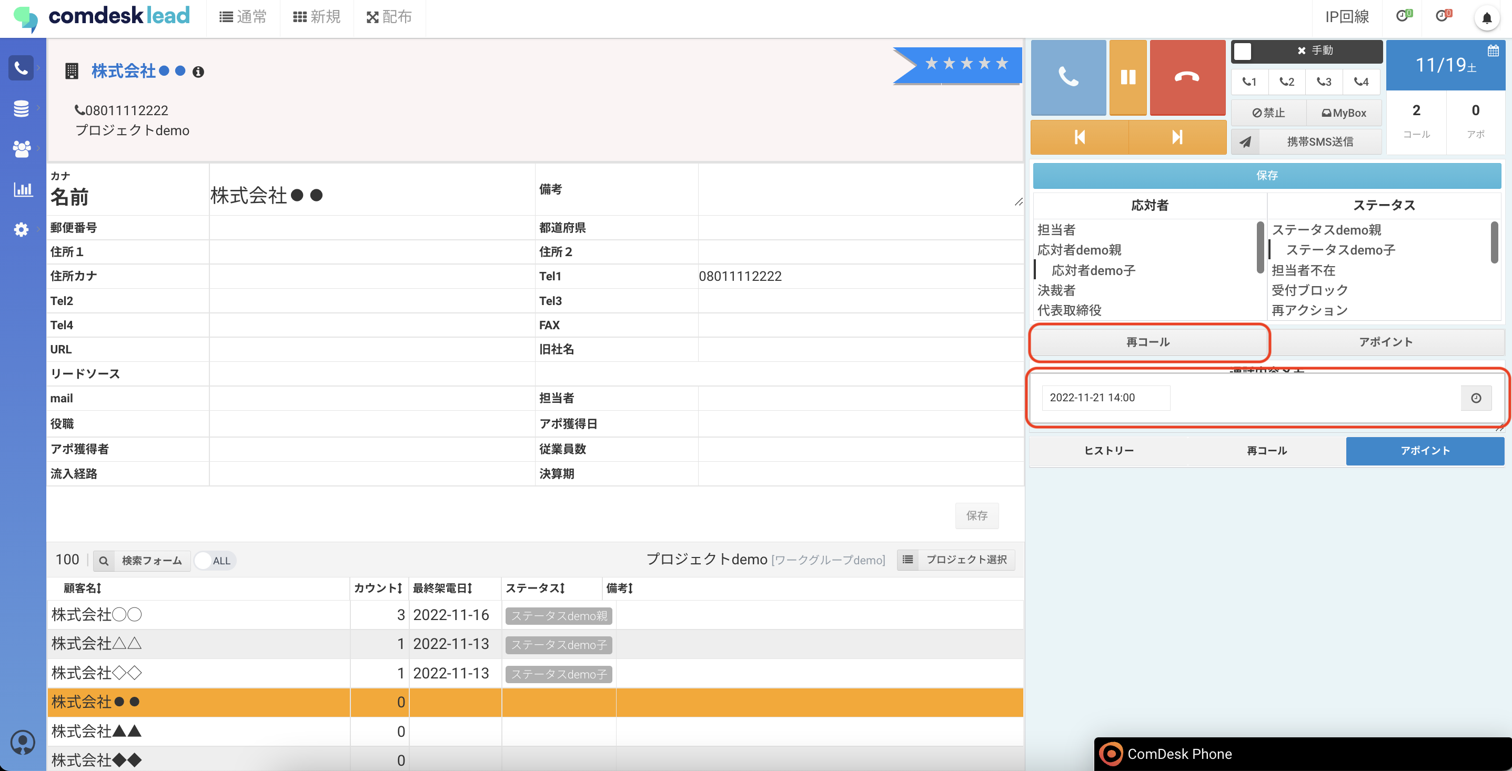Sort the list by 備考 column header
The height and width of the screenshot is (771, 1512).
[x=620, y=589]
